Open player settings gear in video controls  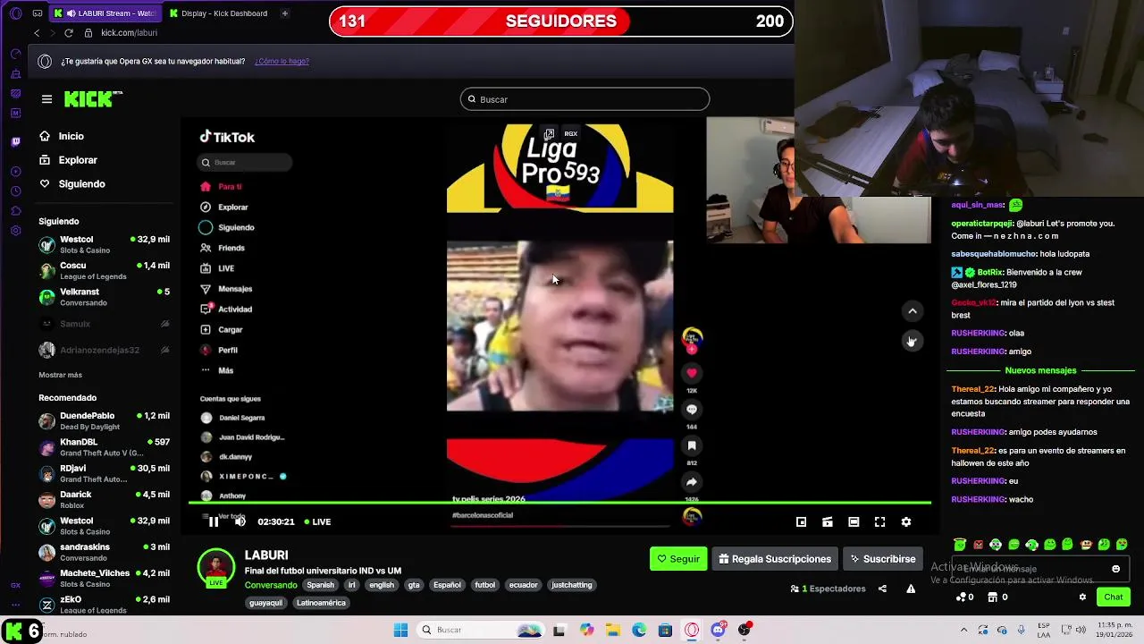pos(906,521)
